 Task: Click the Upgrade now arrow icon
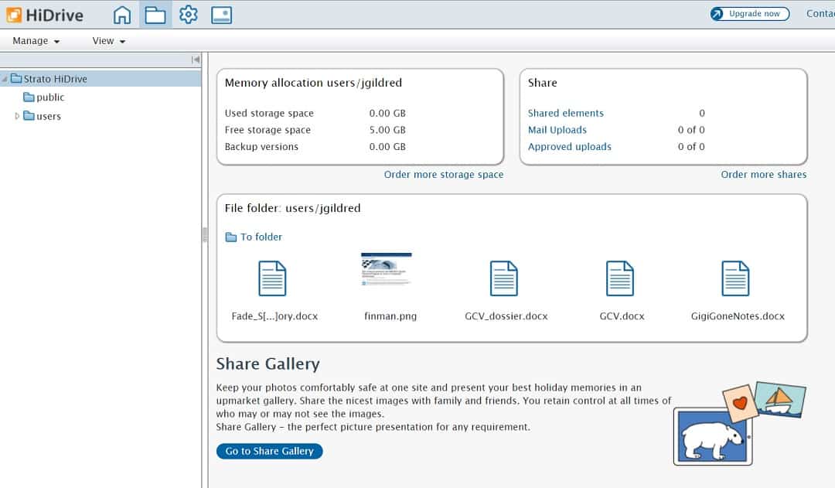717,14
